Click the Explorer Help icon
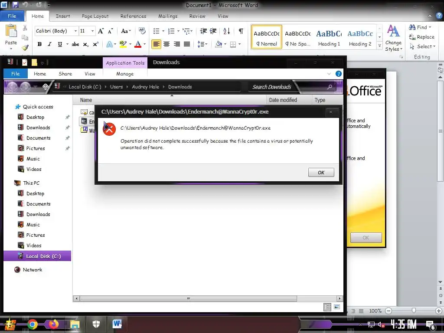The image size is (444, 333). 338,74
